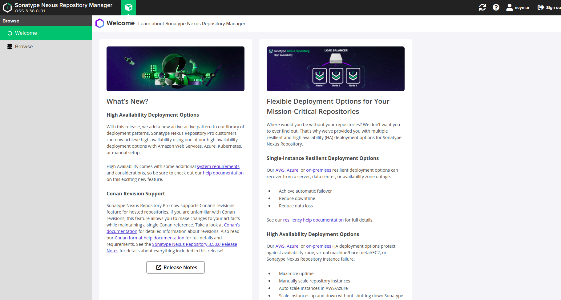Click the neymar user account icon

[x=509, y=7]
